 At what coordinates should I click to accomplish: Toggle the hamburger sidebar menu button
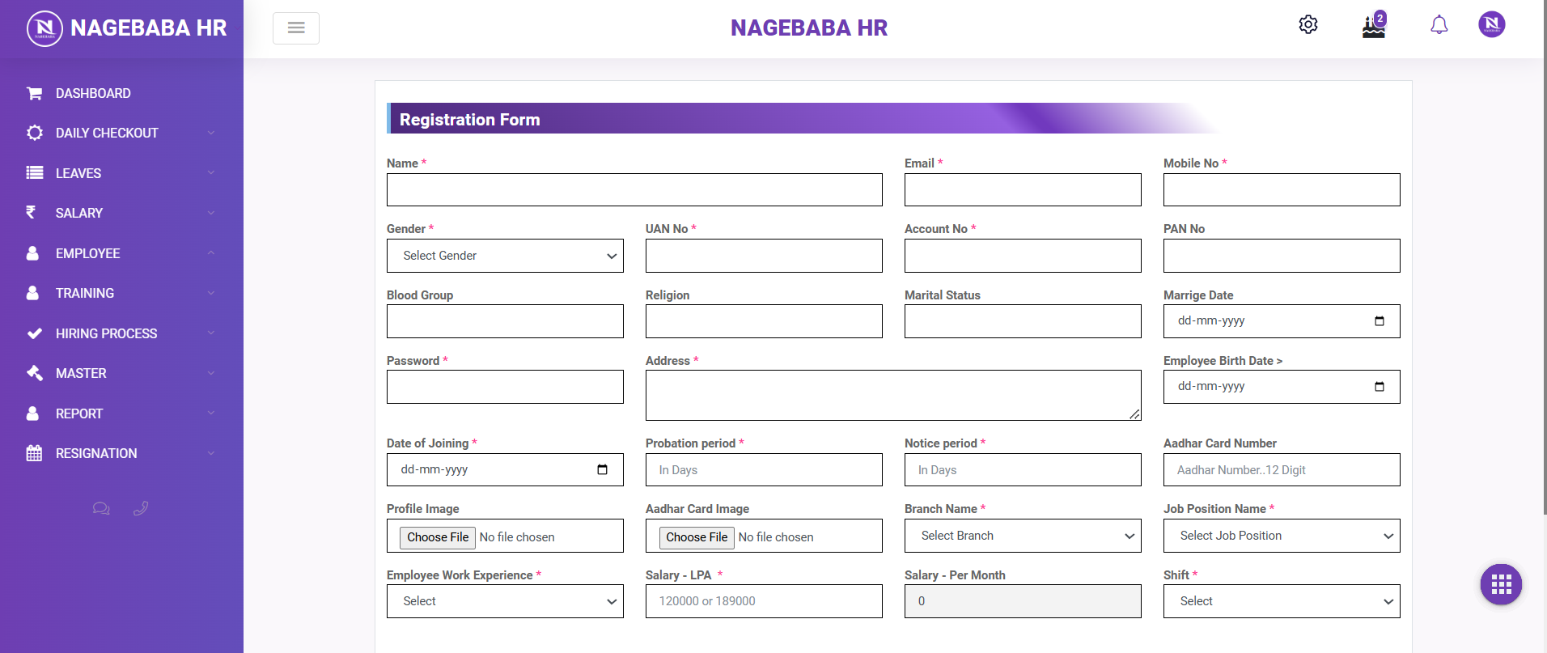(296, 28)
